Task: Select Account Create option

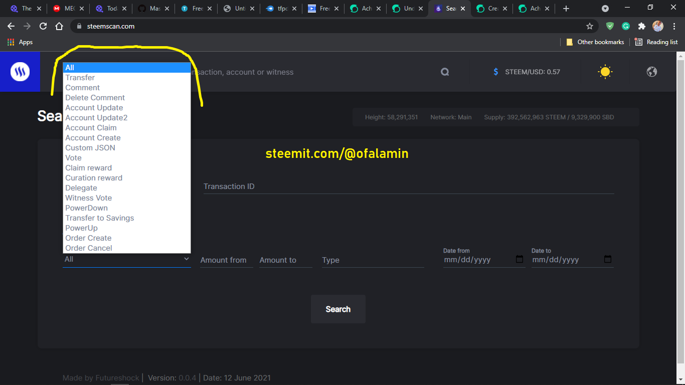Action: coord(127,138)
